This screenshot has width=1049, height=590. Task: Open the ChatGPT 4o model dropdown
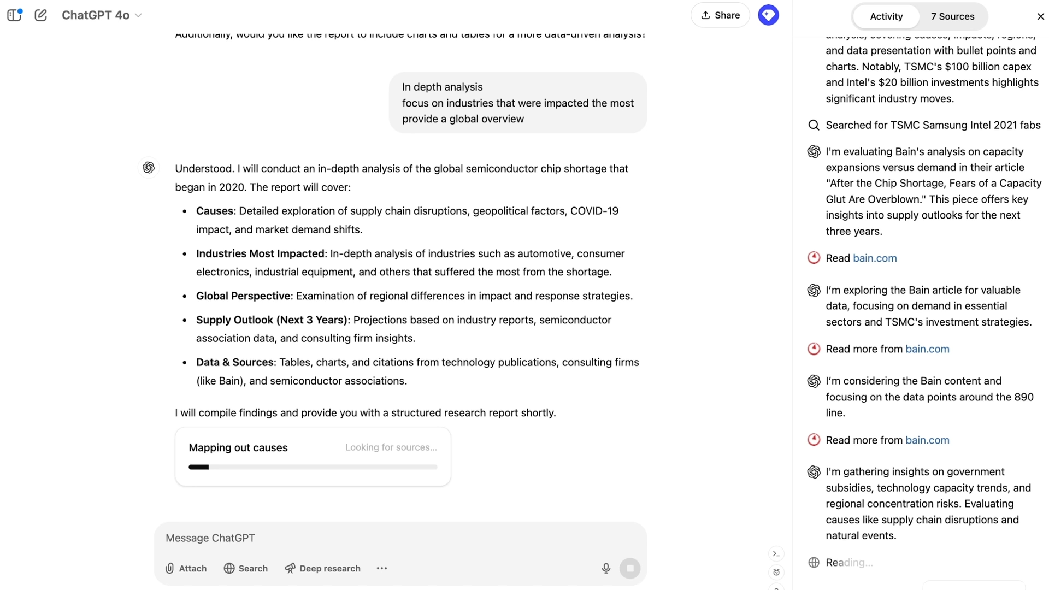point(102,15)
